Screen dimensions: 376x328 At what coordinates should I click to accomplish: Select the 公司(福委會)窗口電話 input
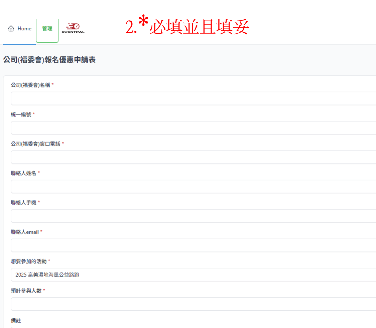(193, 157)
